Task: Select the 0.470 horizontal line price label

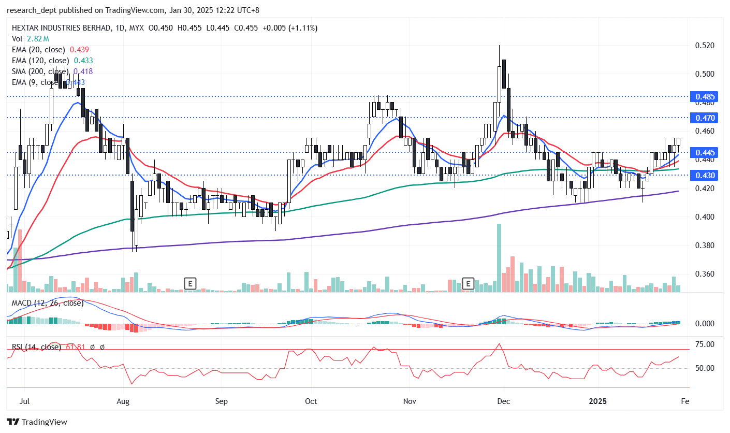Action: [x=705, y=118]
